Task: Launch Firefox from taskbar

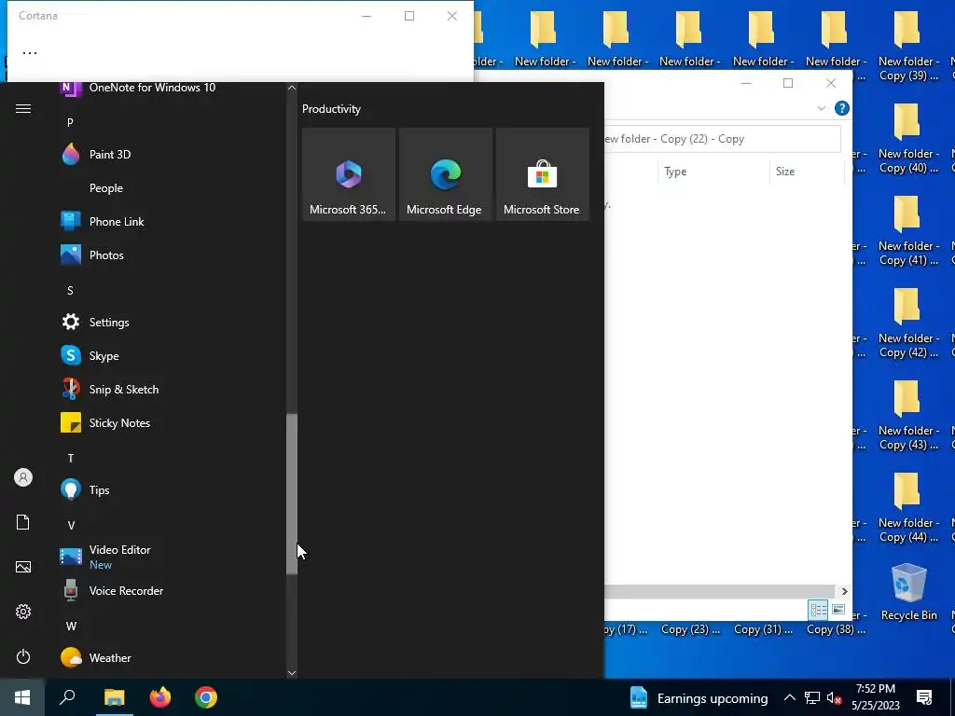Action: coord(160,697)
